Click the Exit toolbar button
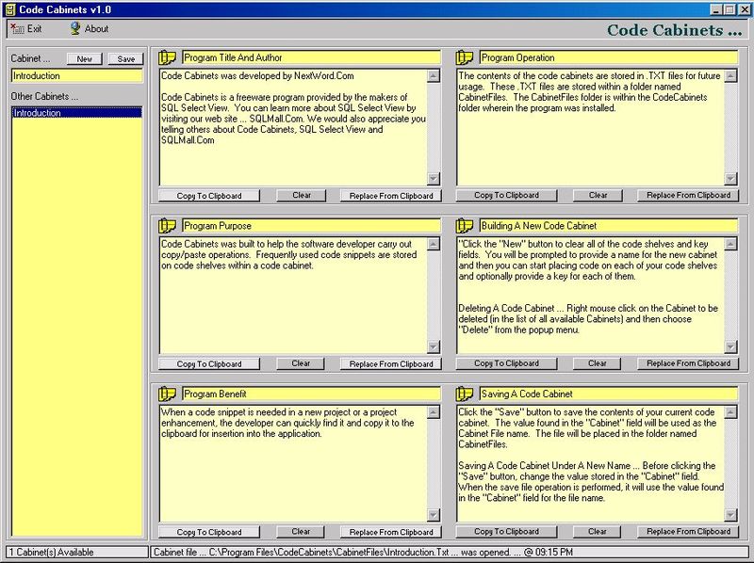 [26, 29]
